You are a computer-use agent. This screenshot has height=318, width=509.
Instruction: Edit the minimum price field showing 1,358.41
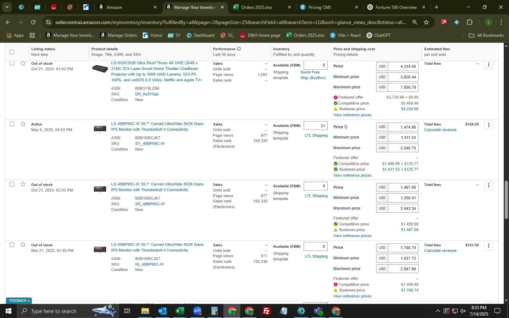(x=403, y=198)
